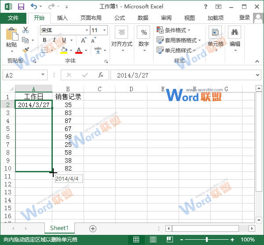Image resolution: width=264 pixels, height=245 pixels.
Task: Open the Help question mark icon
Action: point(219,7)
